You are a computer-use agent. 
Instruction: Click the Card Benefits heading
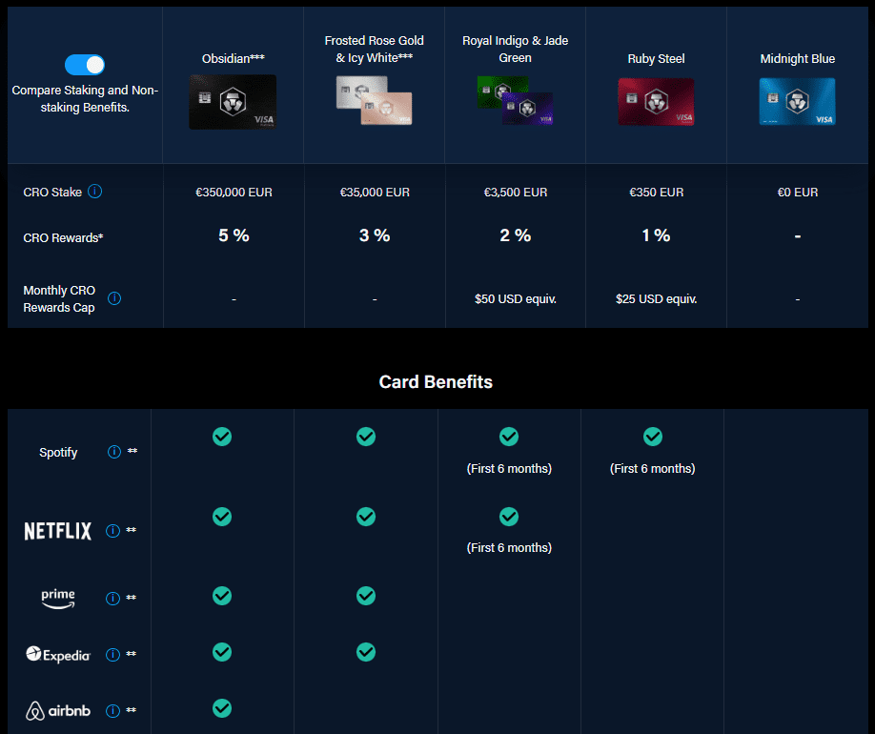436,382
